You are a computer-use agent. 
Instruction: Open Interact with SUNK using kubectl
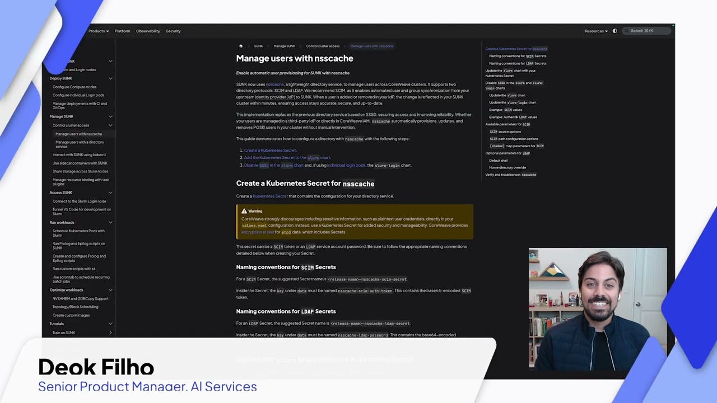tap(79, 154)
